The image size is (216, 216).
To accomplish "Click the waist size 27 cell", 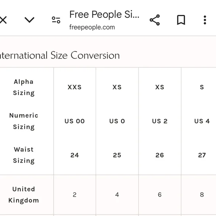I will (x=202, y=155).
